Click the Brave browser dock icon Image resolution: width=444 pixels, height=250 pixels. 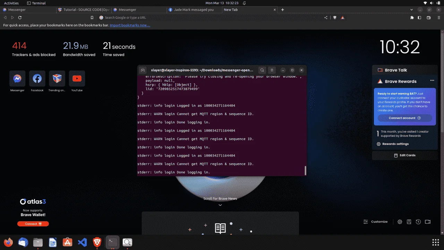pyautogui.click(x=97, y=242)
